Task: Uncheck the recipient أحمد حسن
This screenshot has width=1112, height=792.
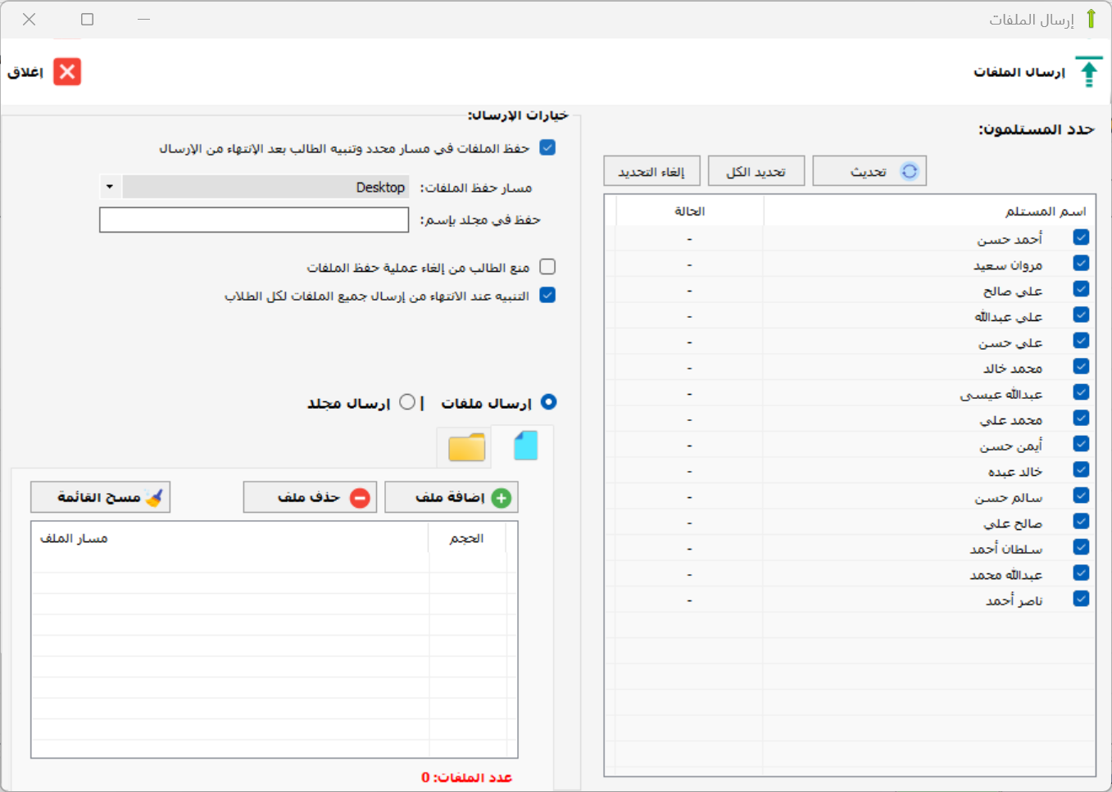Action: [x=1081, y=238]
